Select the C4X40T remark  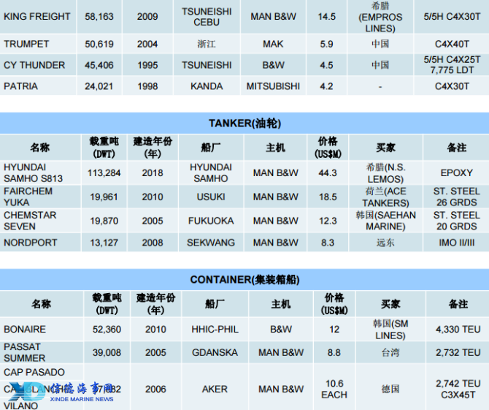[452, 44]
